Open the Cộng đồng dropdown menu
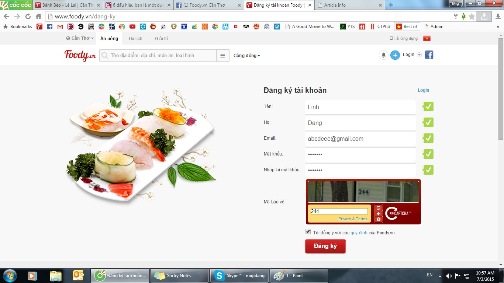This screenshot has height=283, width=504. [x=247, y=56]
